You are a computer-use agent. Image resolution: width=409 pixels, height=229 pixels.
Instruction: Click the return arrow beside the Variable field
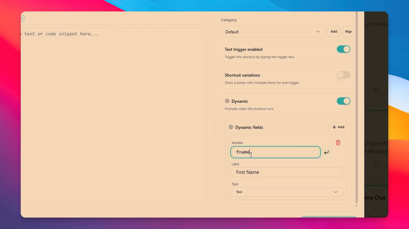tap(326, 153)
